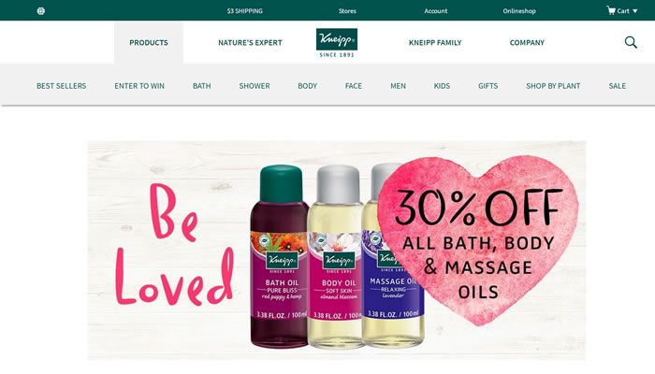The width and height of the screenshot is (655, 374).
Task: Open the search magnifier icon
Action: pyautogui.click(x=631, y=42)
